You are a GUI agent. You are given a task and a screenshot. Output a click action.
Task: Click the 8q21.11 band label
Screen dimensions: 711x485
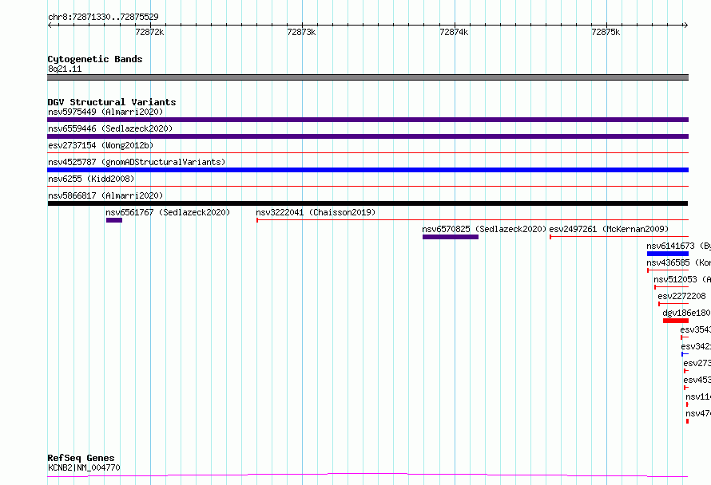pos(65,69)
